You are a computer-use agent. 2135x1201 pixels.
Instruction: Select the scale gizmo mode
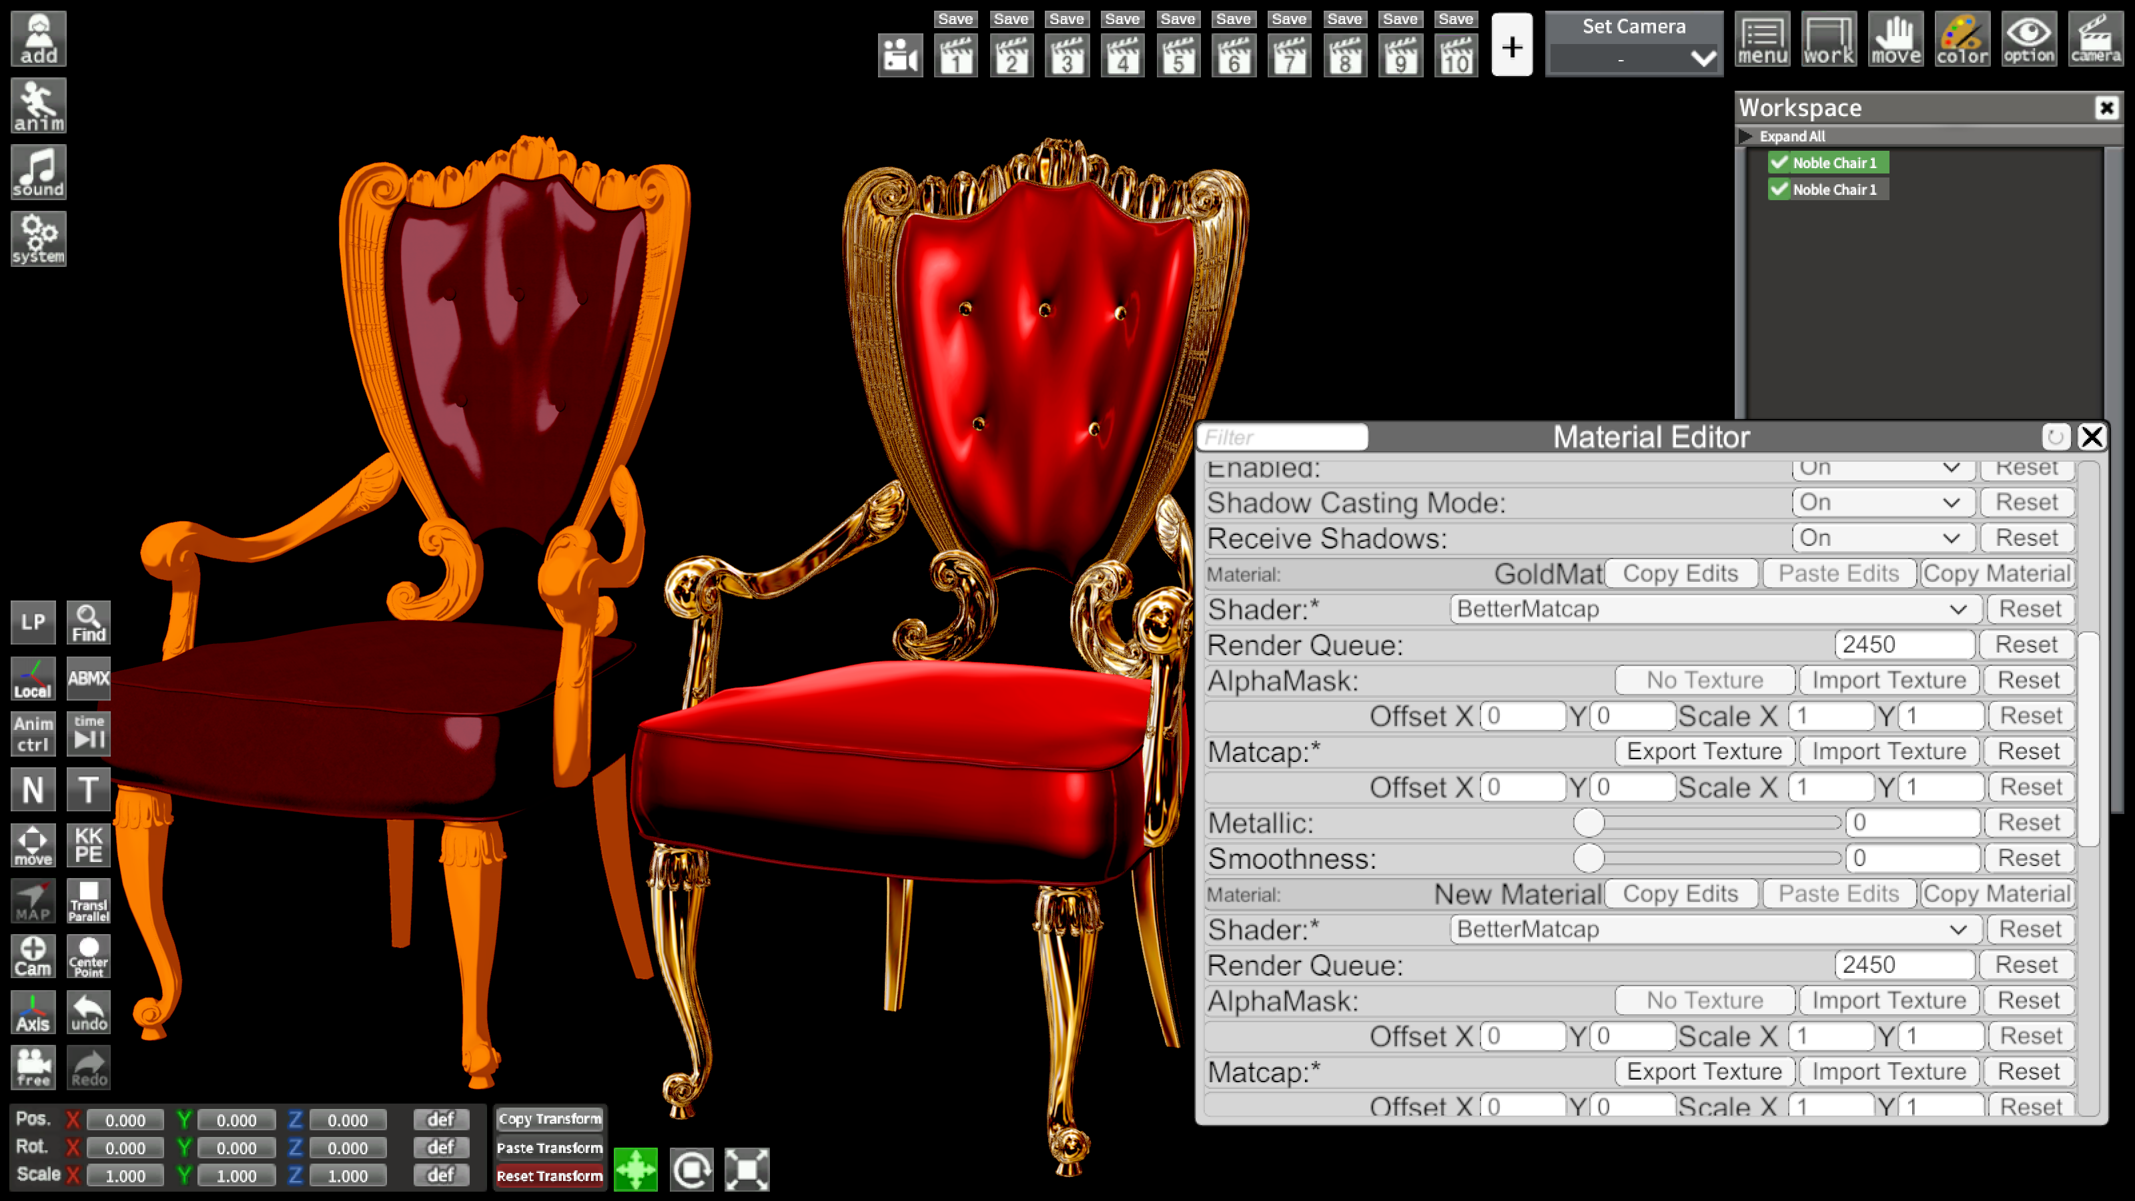pyautogui.click(x=747, y=1170)
